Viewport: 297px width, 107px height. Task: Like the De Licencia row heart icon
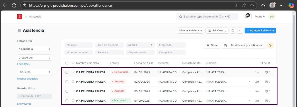coord(73,72)
